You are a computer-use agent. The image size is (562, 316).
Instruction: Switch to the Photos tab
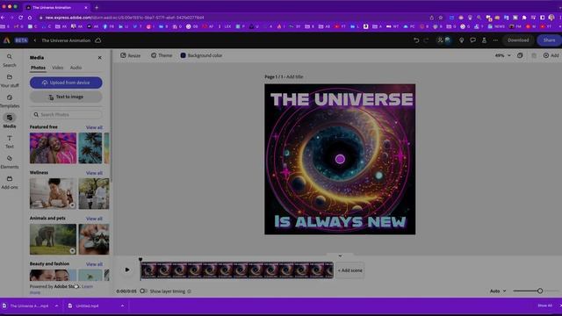tap(38, 68)
